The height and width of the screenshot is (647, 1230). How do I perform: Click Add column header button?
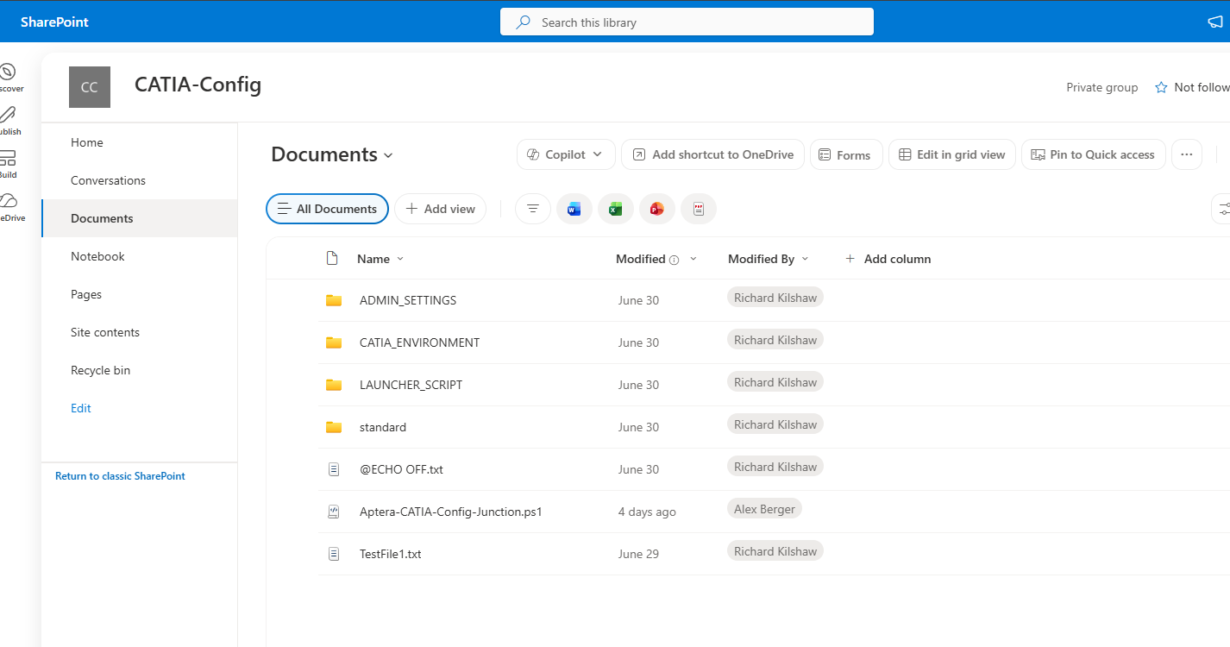pos(888,259)
